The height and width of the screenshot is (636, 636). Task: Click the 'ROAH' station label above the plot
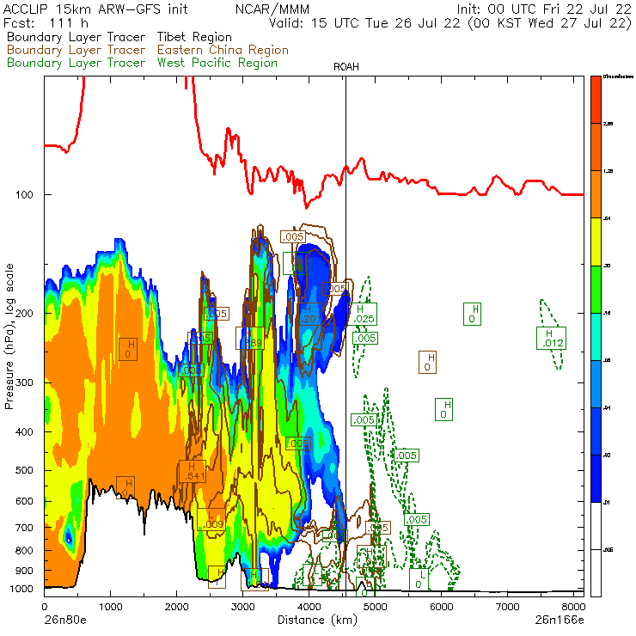click(346, 67)
